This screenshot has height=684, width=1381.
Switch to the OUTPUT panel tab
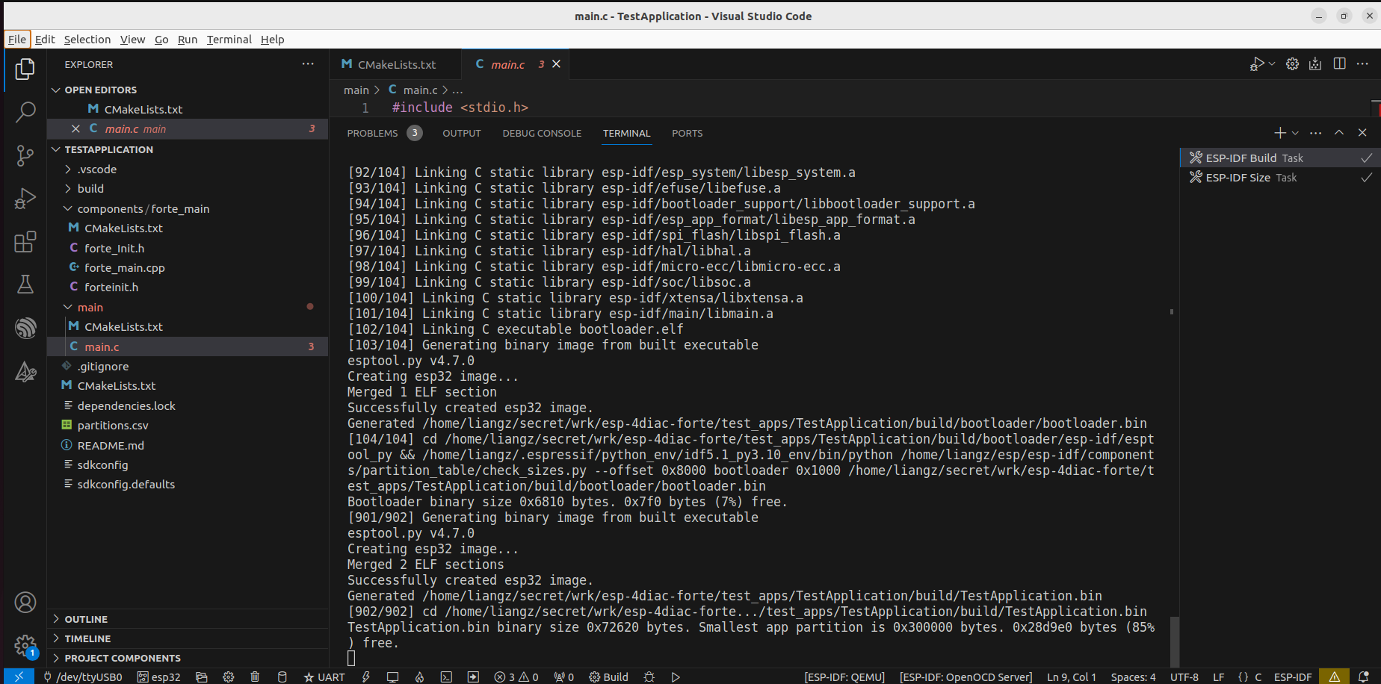pyautogui.click(x=462, y=133)
